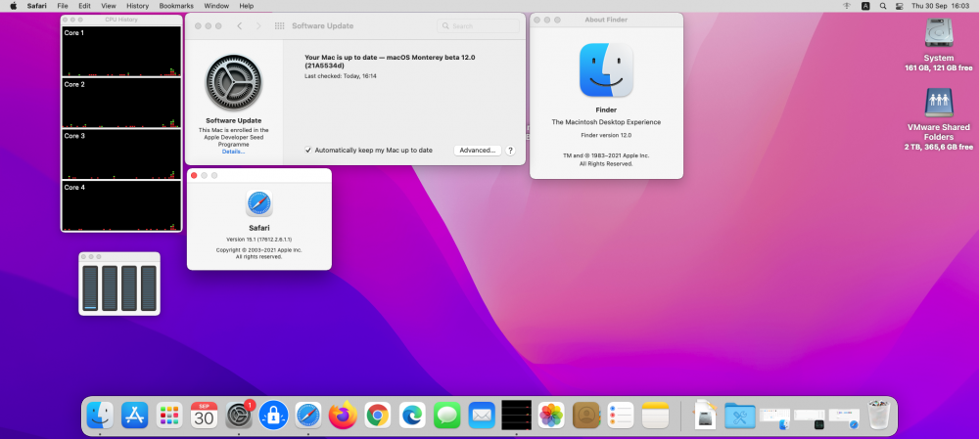Viewport: 979px width, 439px height.
Task: Click the Wi-Fi status icon in the menu bar
Action: [x=847, y=6]
